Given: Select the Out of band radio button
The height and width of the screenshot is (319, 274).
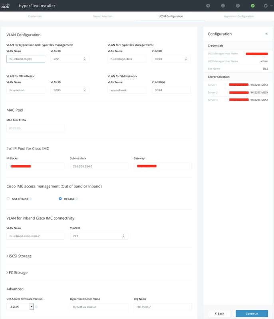Looking at the screenshot, I should point(8,199).
